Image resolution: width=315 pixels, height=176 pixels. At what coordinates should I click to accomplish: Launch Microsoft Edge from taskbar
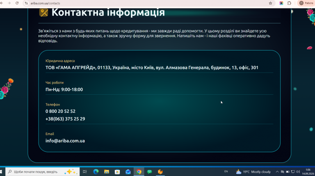pos(96,172)
